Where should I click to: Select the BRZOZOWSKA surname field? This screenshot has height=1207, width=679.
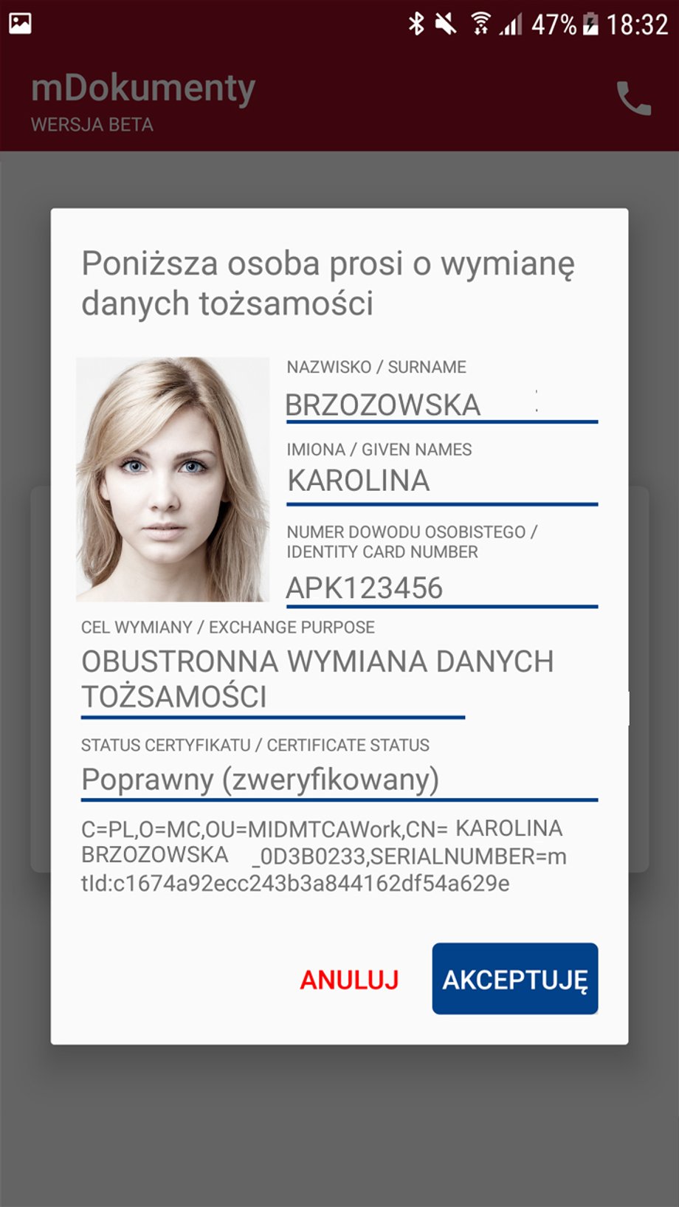[442, 405]
